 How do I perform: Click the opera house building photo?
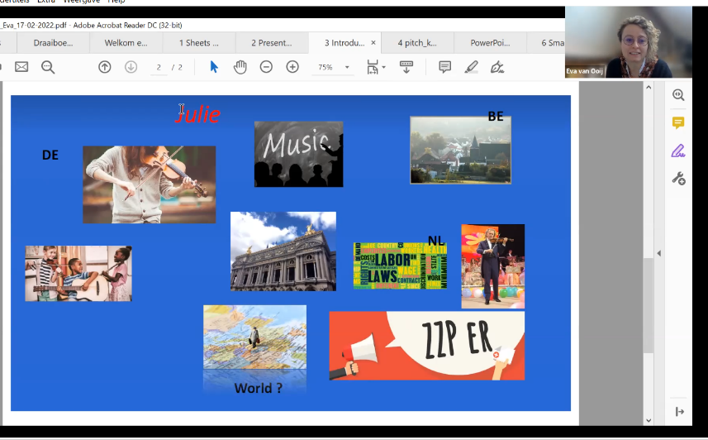click(283, 251)
